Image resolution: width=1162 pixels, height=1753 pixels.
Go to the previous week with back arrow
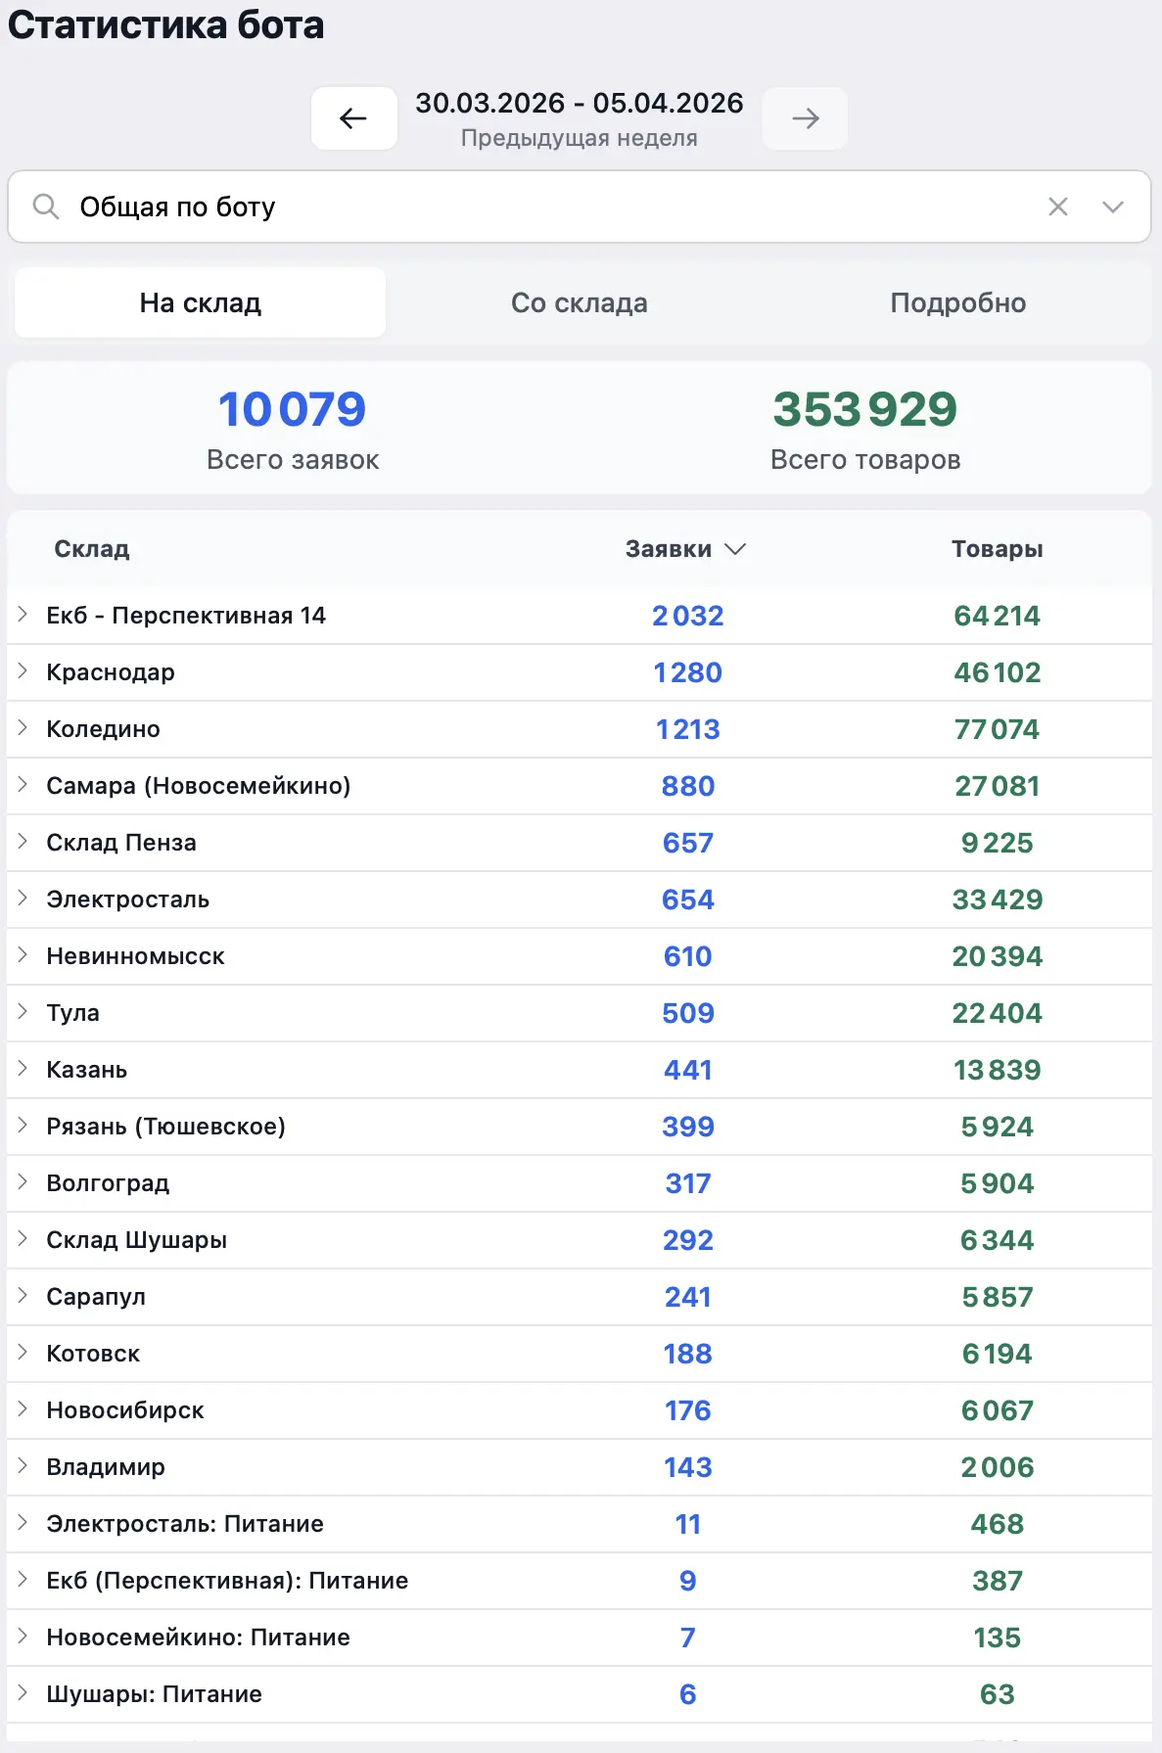click(x=353, y=118)
